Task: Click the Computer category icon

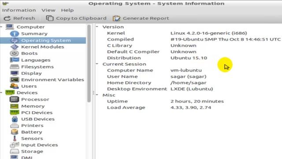Action: tap(10, 27)
